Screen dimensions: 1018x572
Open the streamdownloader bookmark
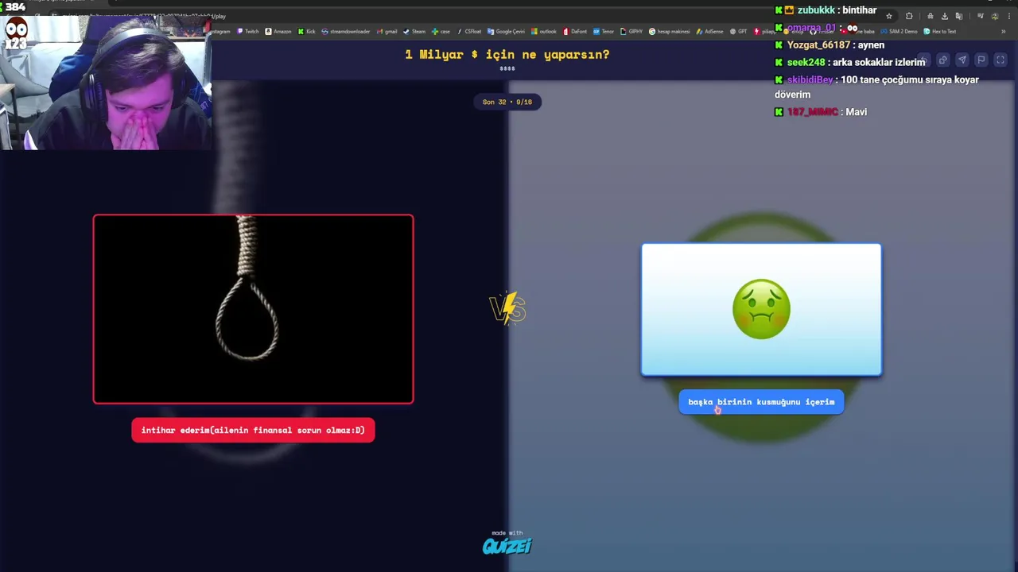346,32
